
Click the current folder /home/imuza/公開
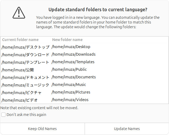pos(18,70)
